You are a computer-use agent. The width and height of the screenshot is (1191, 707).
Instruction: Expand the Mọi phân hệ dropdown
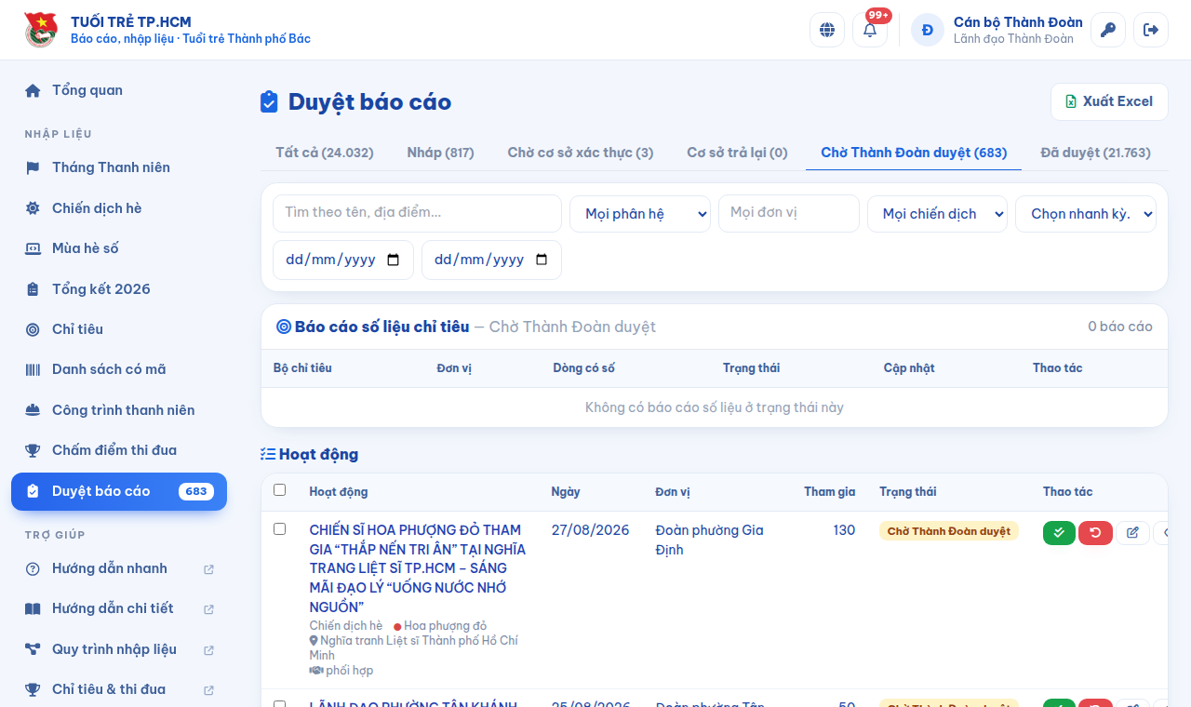(640, 214)
